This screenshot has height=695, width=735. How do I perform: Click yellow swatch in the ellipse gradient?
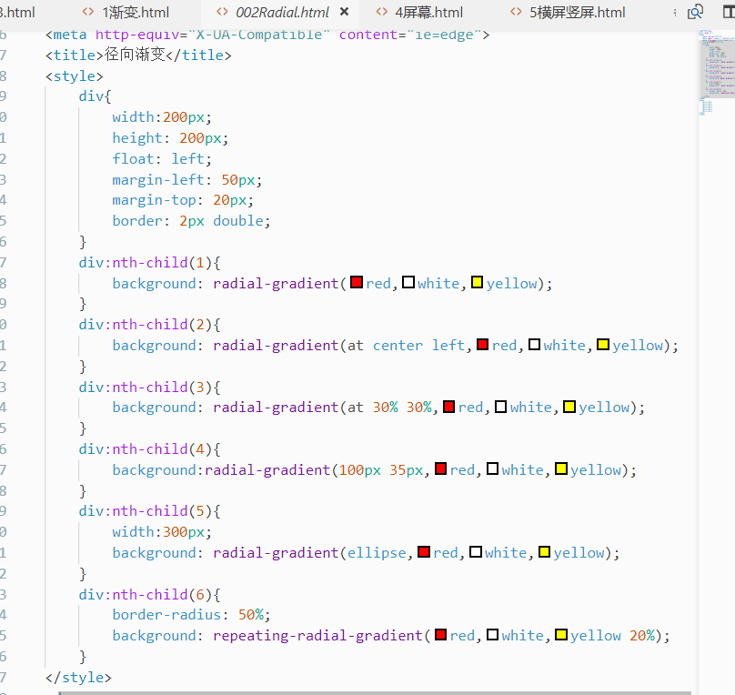pyautogui.click(x=544, y=551)
